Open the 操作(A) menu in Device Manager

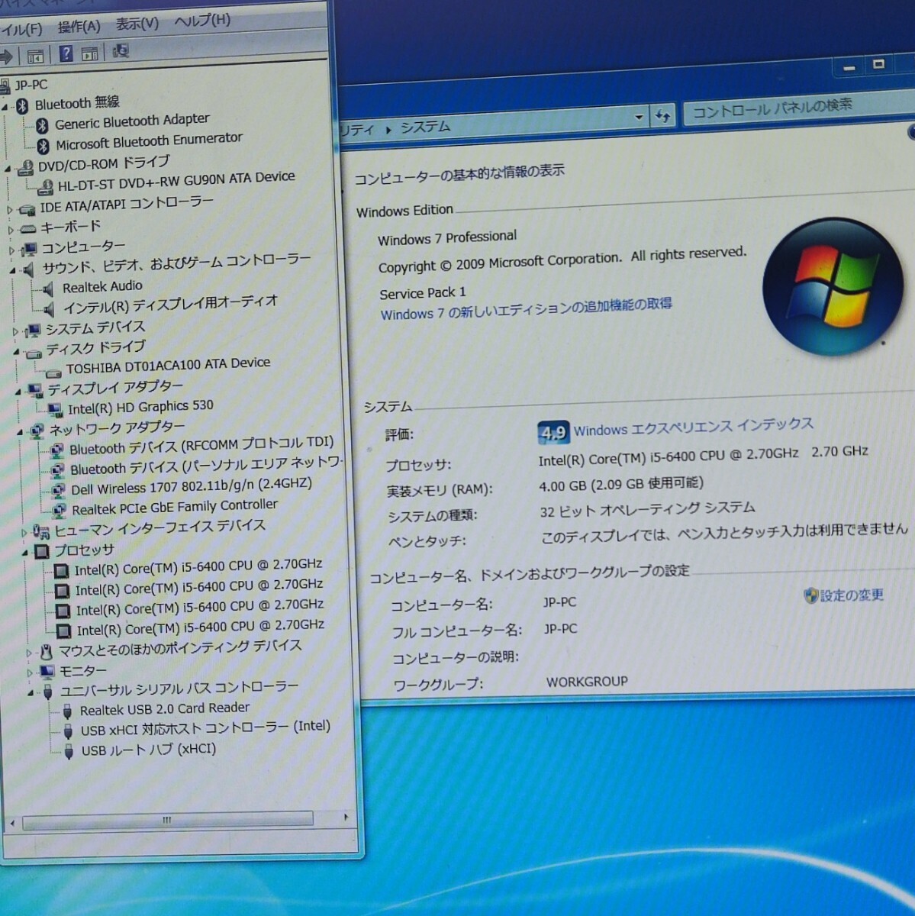(79, 27)
